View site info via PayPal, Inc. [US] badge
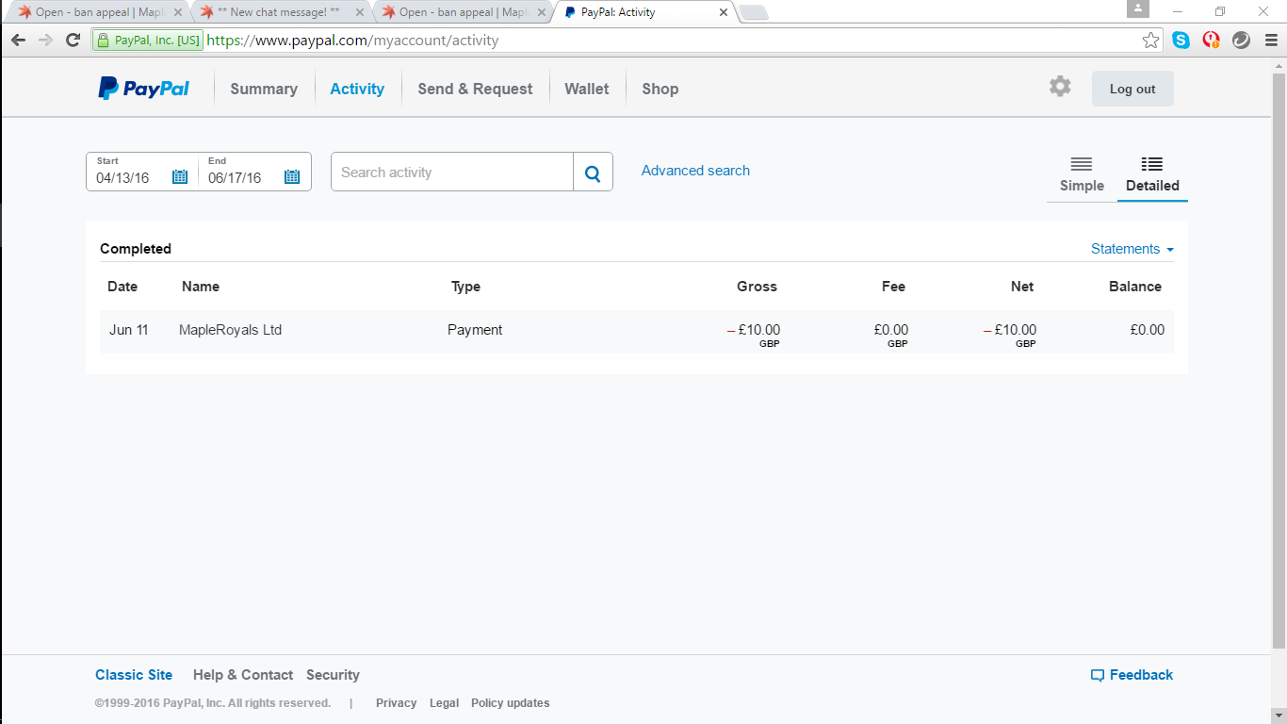Viewport: 1287px width, 724px height. pos(147,41)
